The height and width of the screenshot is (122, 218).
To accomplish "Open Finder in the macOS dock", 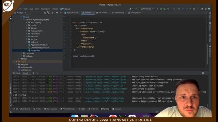I will click(75, 116).
